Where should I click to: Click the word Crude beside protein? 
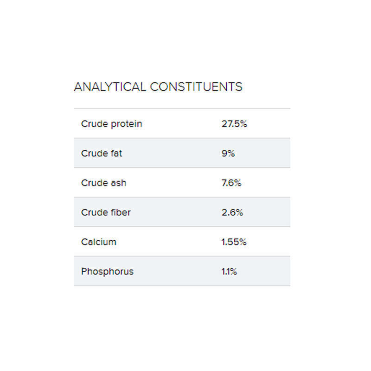(95, 124)
